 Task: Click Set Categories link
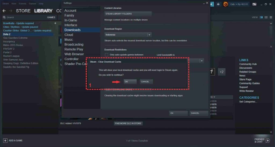248,102
